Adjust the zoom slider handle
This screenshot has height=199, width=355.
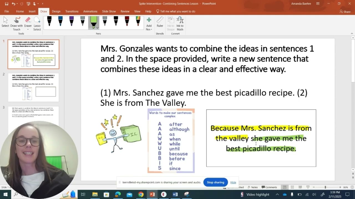point(325,187)
